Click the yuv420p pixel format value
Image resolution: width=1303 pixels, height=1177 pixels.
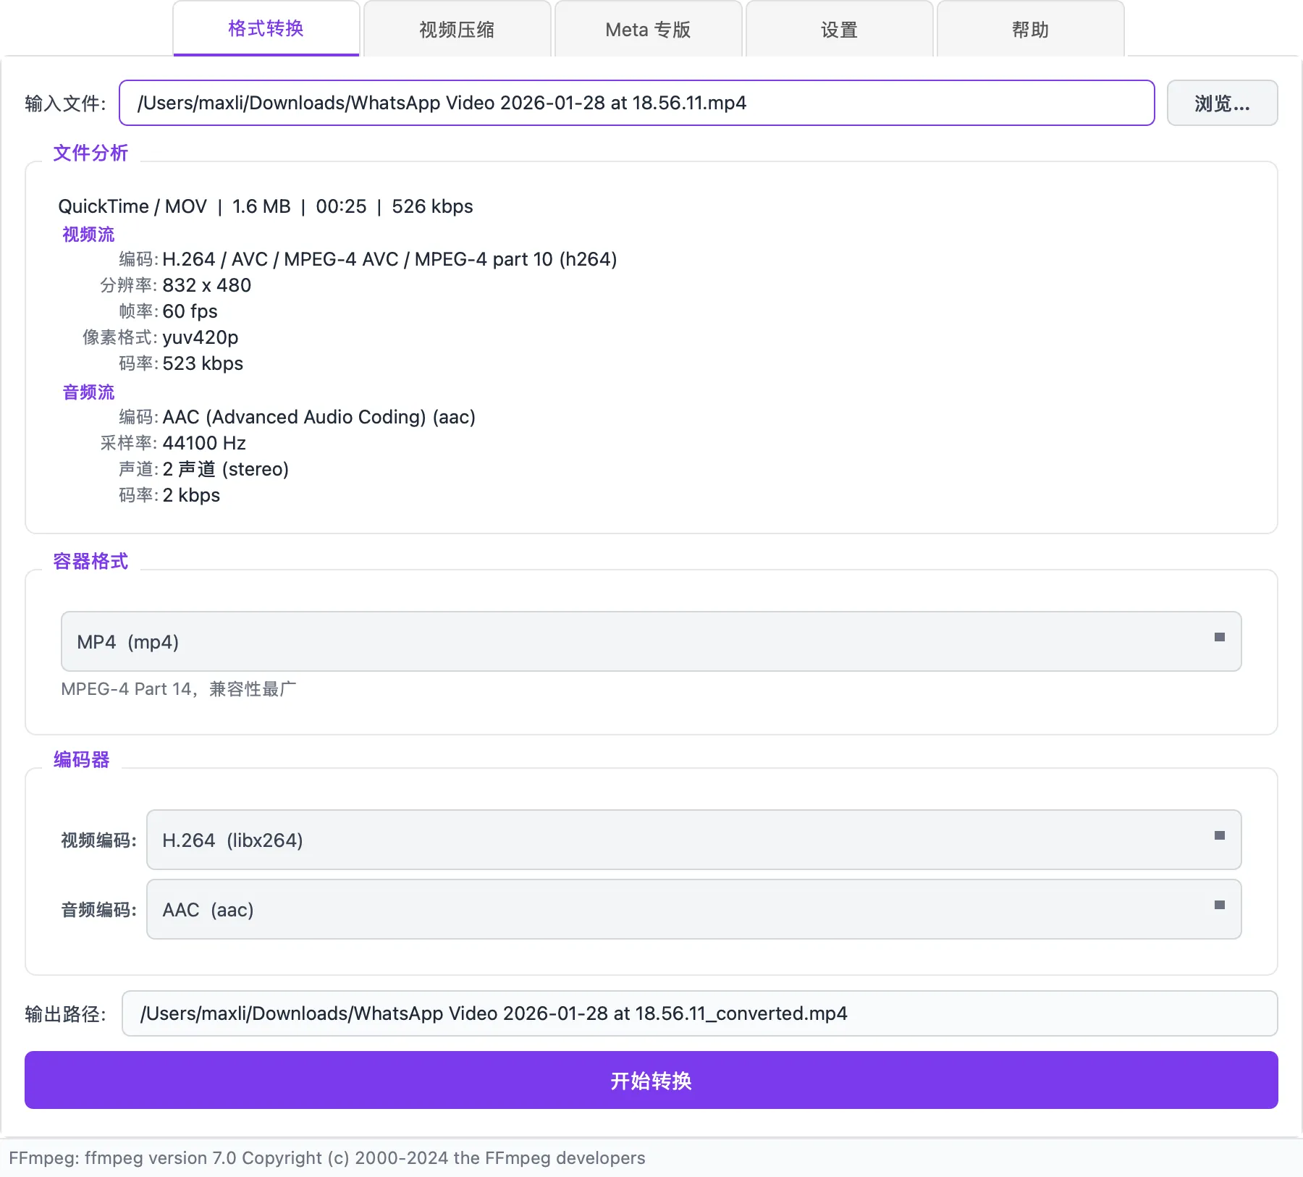tap(201, 337)
